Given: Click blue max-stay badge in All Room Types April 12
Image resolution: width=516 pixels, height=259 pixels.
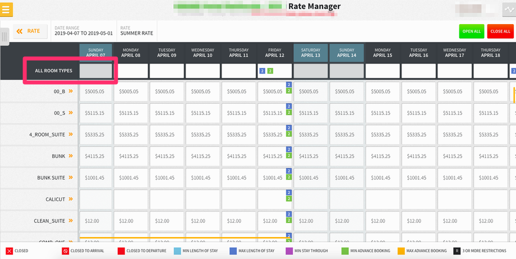Looking at the screenshot, I should (x=262, y=71).
